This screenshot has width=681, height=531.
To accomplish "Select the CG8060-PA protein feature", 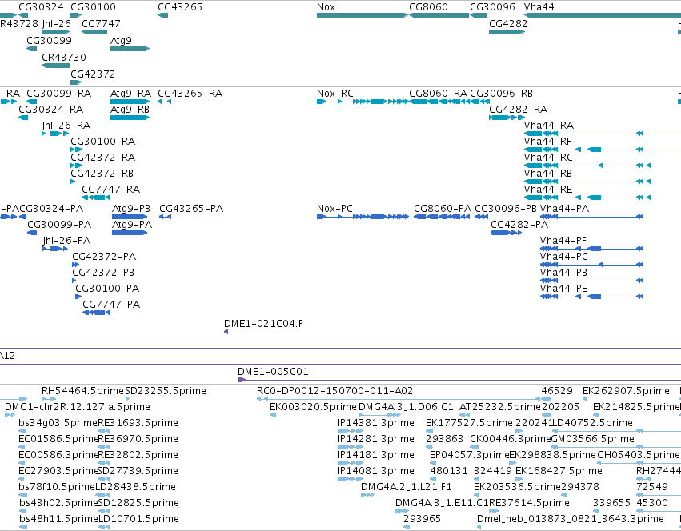I will [442, 217].
